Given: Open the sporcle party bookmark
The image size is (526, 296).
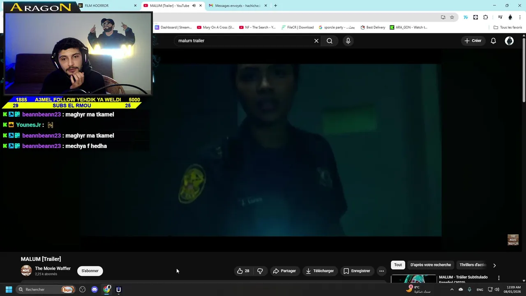Looking at the screenshot, I should point(337,28).
